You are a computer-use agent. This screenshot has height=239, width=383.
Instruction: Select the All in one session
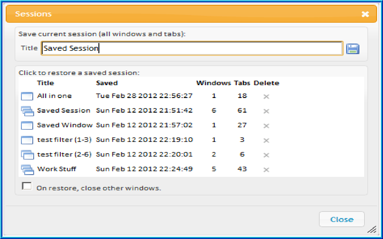click(54, 96)
